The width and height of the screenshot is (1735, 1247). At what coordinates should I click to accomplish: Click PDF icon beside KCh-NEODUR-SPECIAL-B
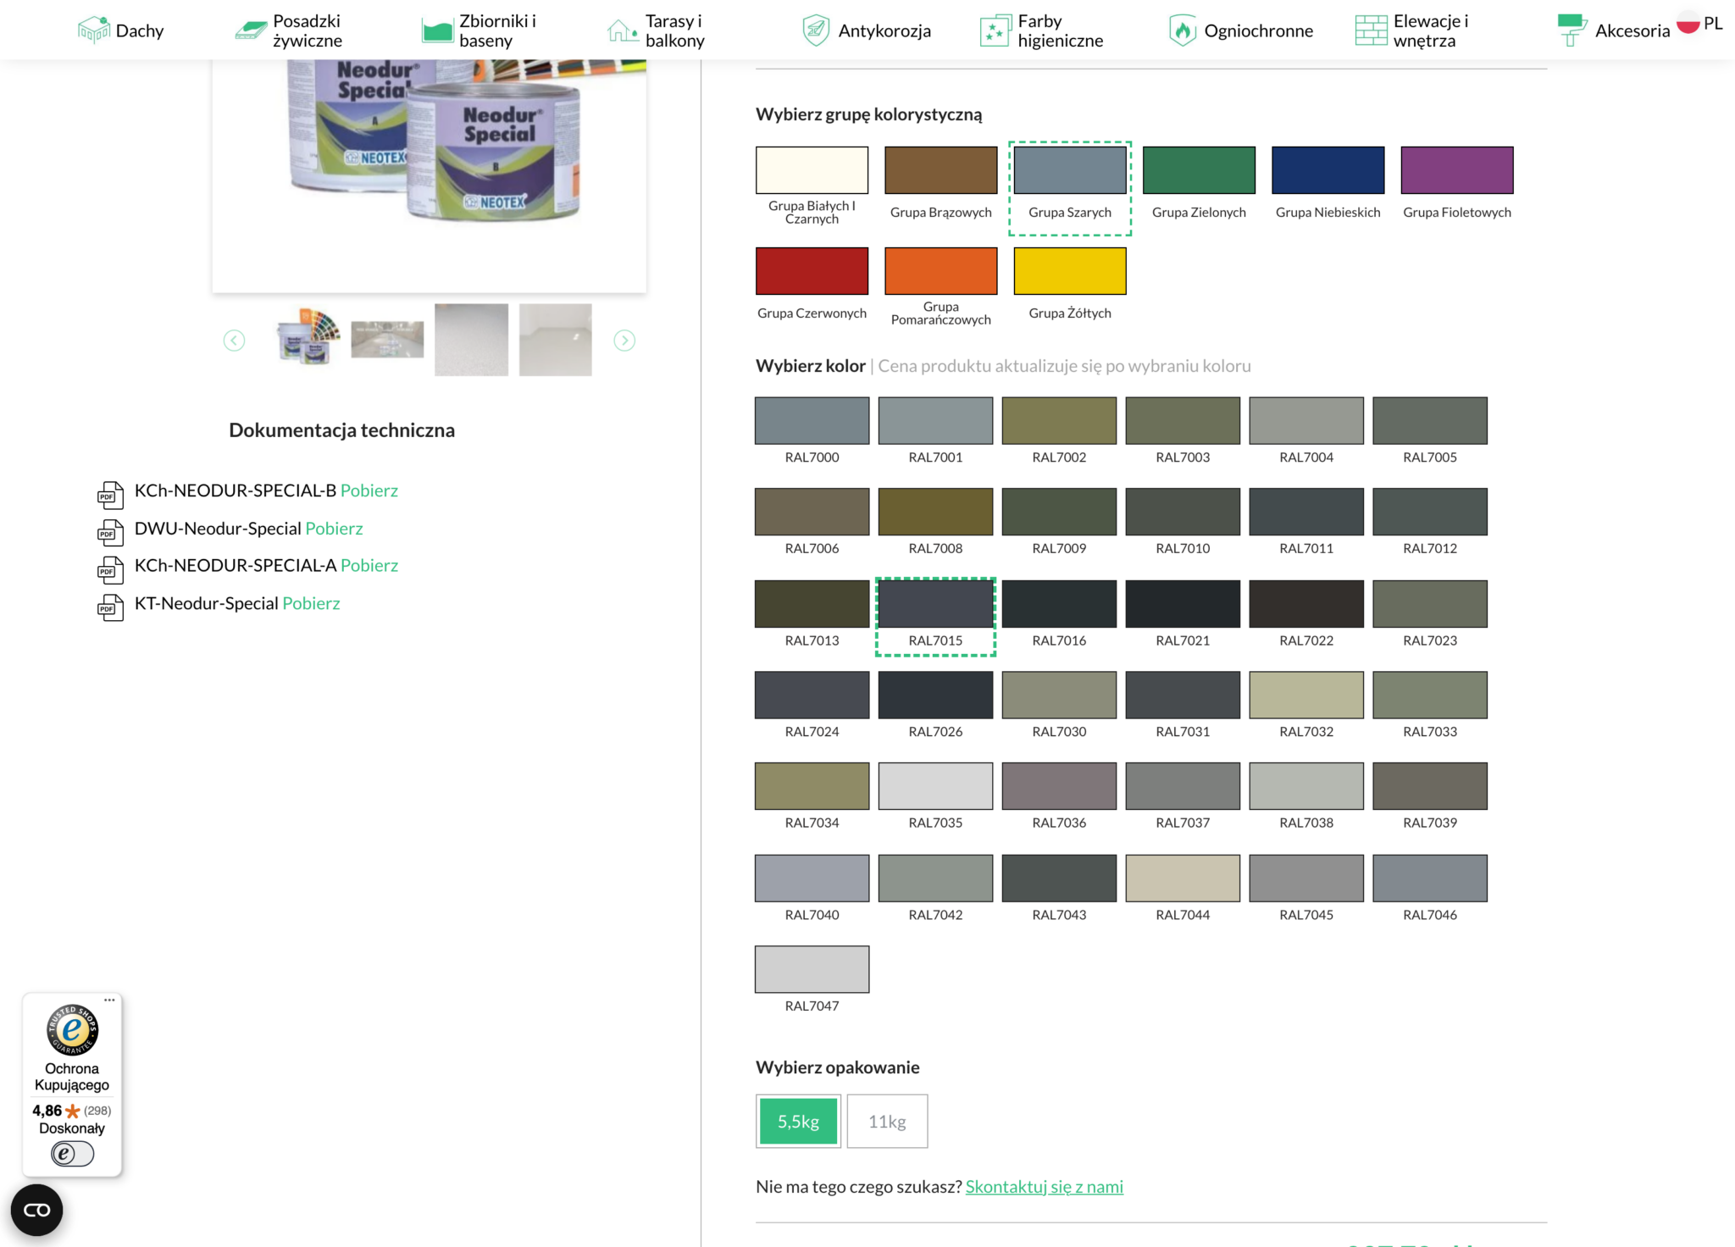110,494
